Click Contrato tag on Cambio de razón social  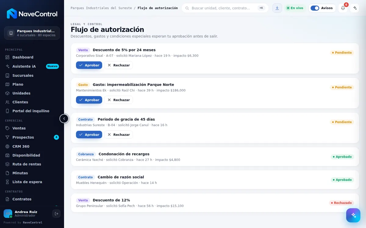pyautogui.click(x=85, y=177)
